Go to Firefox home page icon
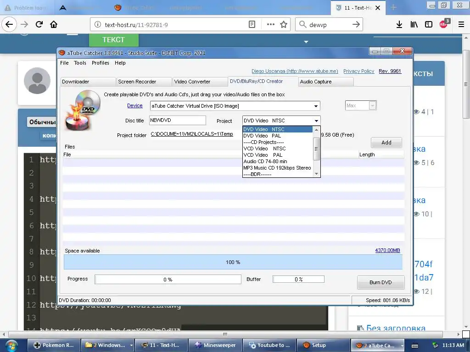470x352 pixels. coord(54,24)
